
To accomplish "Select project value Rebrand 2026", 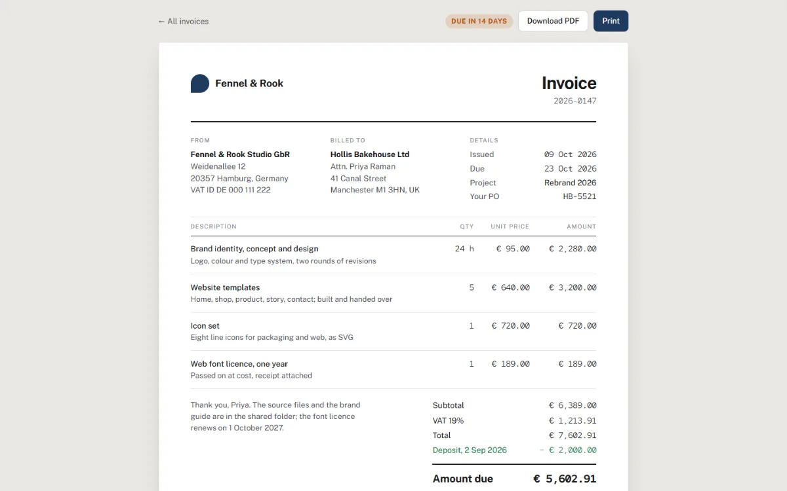I will [x=570, y=183].
